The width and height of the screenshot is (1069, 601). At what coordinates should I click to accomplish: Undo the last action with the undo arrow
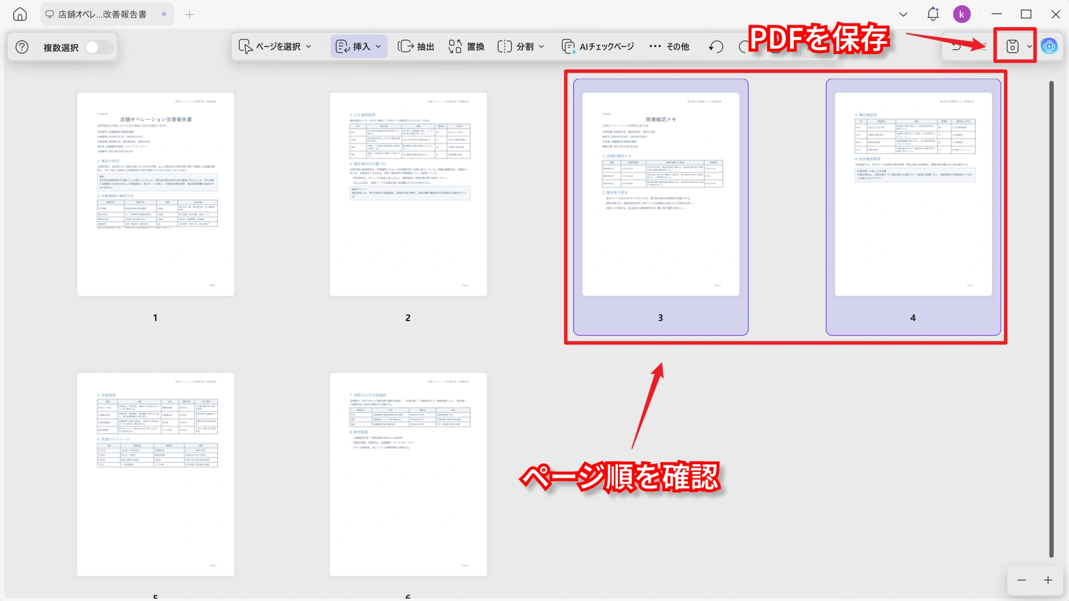coord(956,46)
